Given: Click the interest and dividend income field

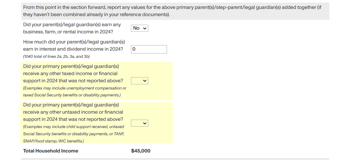Looking at the screenshot, I should 149,49.
